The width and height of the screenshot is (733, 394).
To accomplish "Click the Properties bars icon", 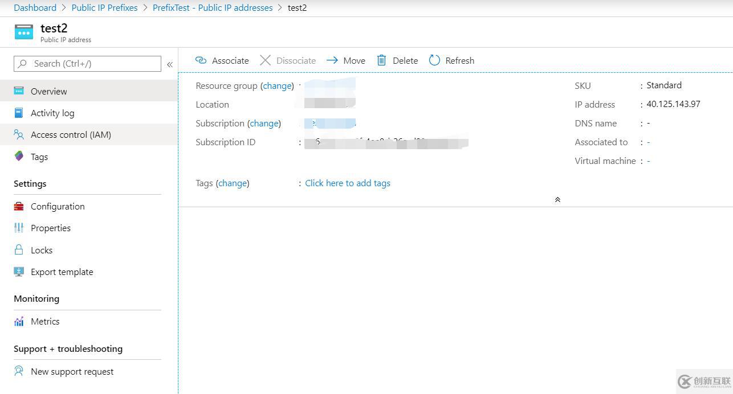I will point(19,228).
